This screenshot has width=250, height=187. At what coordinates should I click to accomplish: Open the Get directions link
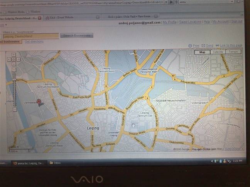pyautogui.click(x=34, y=41)
